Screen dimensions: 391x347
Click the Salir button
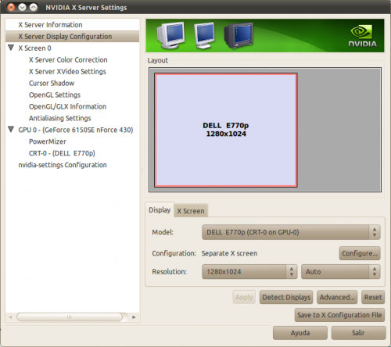tap(358, 333)
